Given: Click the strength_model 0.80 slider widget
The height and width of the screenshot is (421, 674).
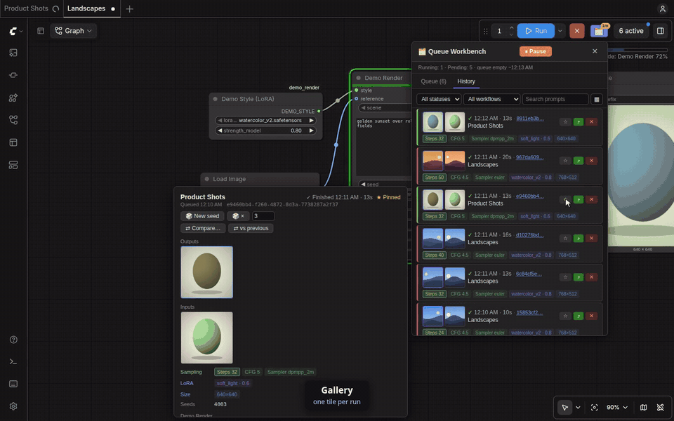Looking at the screenshot, I should 265,131.
